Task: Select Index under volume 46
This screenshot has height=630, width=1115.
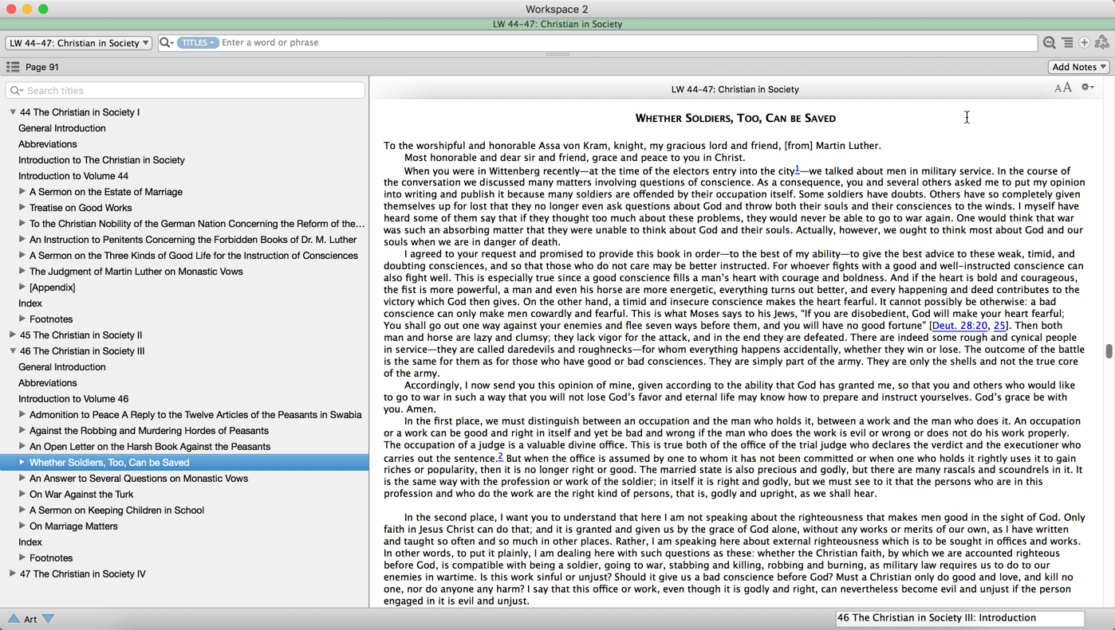Action: 30,542
